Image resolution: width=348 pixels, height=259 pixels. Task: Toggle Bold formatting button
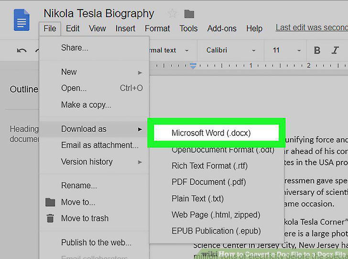(x=317, y=50)
